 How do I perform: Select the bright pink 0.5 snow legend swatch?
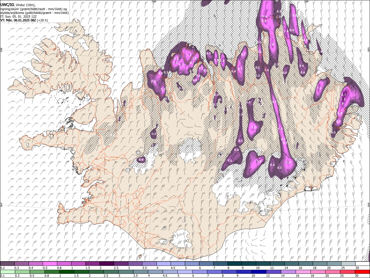(x=50, y=264)
